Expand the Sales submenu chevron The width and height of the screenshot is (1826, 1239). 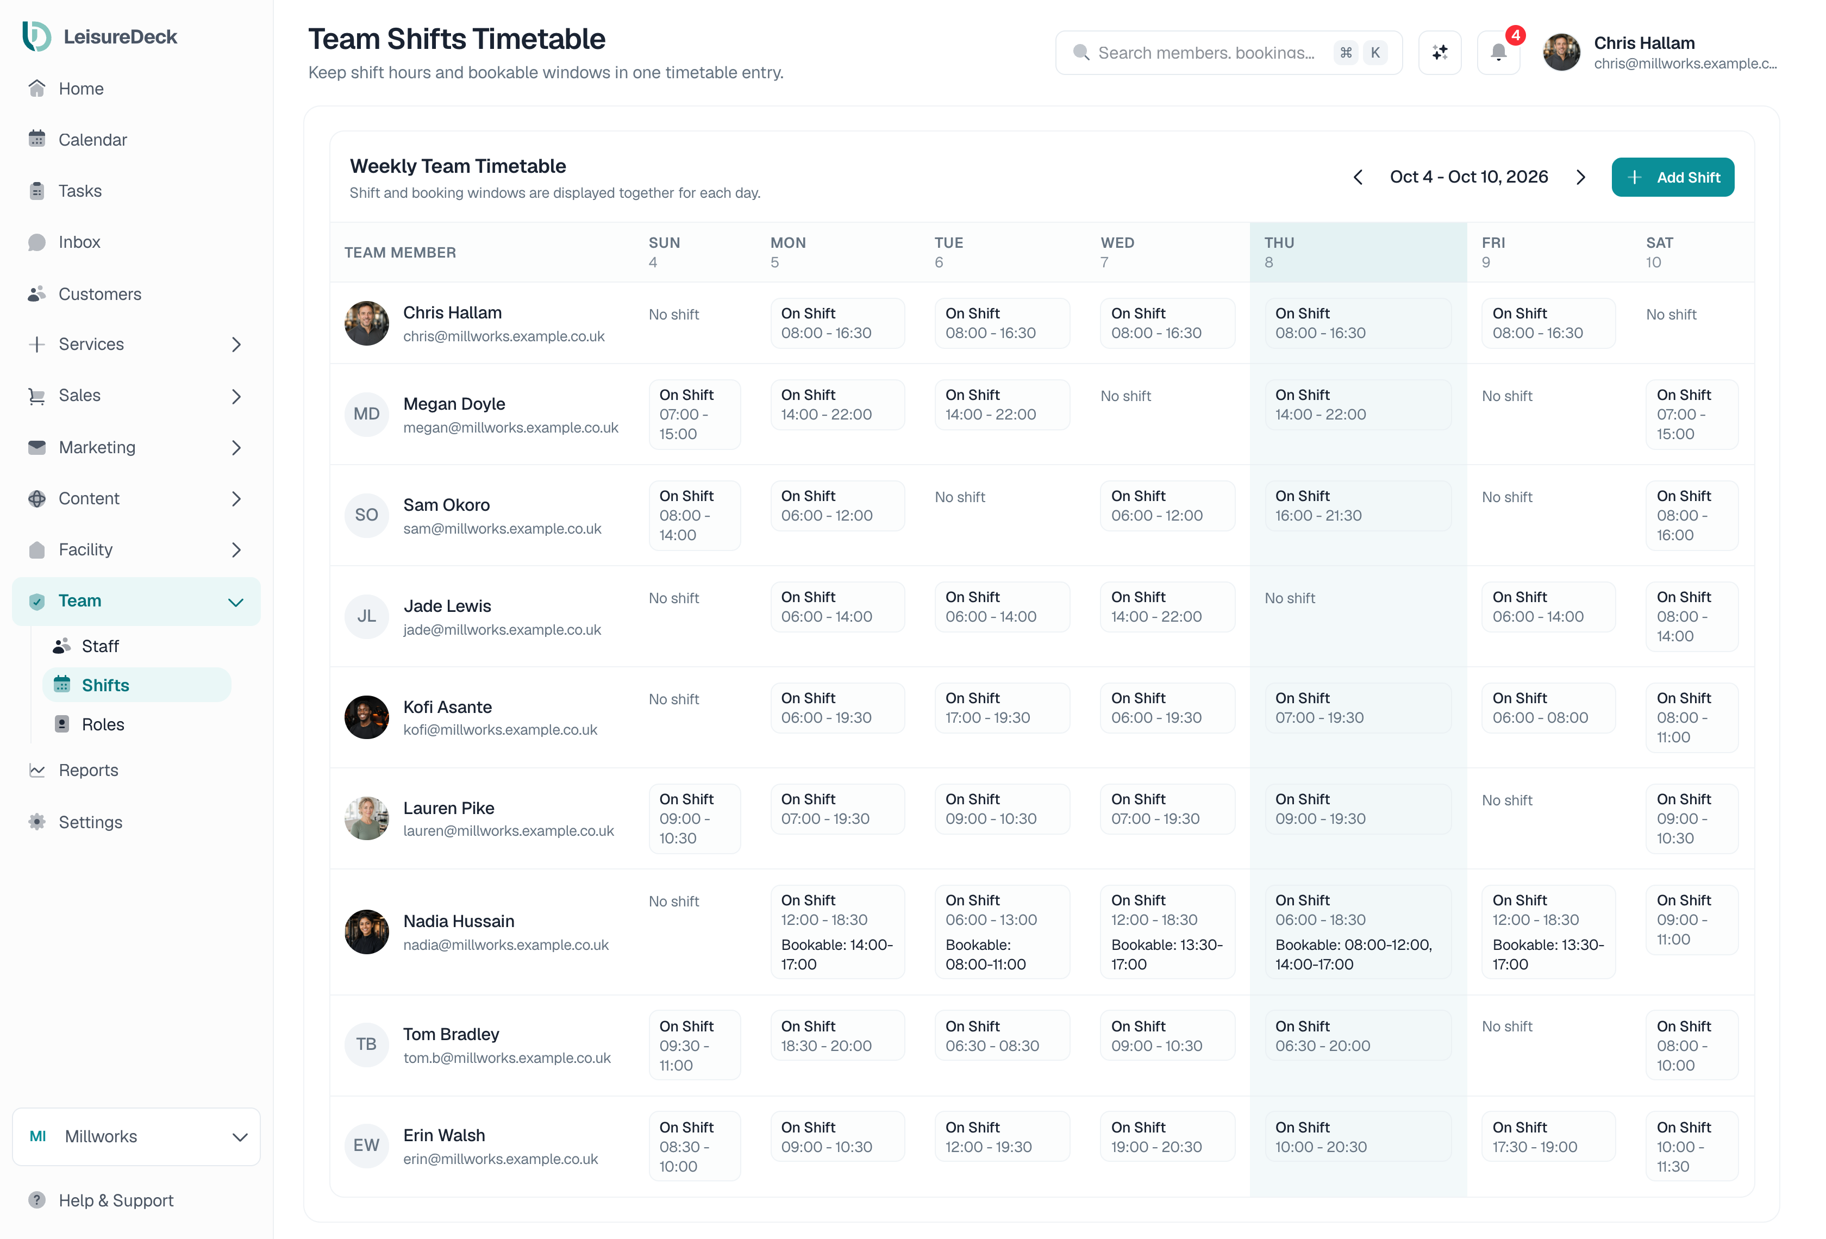click(x=236, y=396)
